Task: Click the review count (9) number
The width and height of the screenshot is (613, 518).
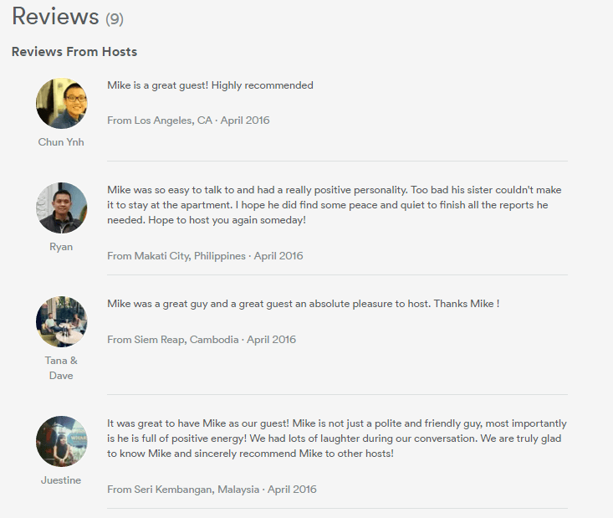Action: click(115, 18)
